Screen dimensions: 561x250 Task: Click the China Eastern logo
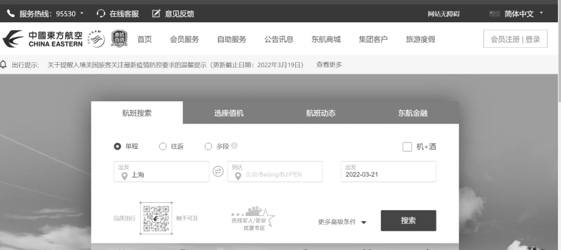(42, 39)
